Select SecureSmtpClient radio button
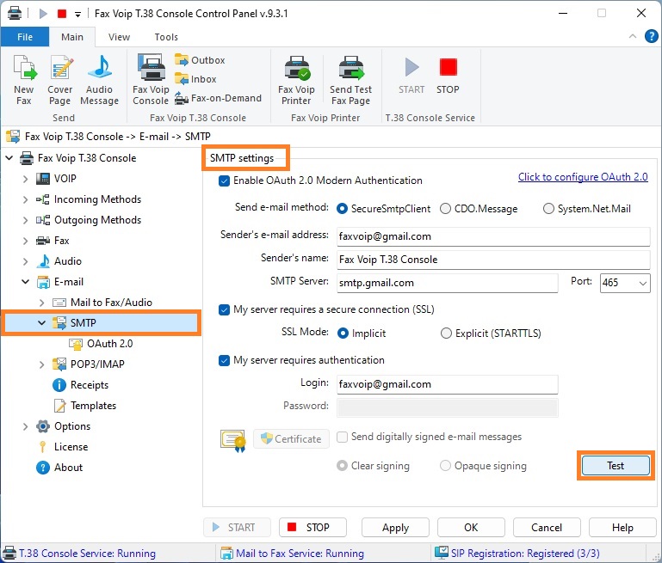The image size is (662, 563). (x=342, y=209)
